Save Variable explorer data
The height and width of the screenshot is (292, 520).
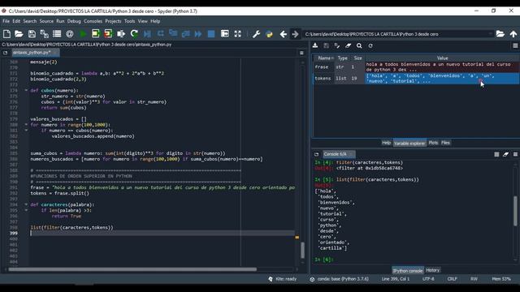pyautogui.click(x=327, y=45)
